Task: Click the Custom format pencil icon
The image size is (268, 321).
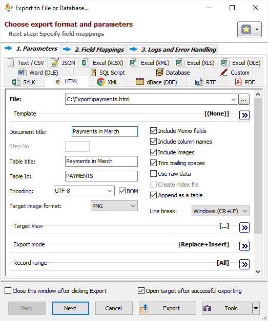Action: 224,72
